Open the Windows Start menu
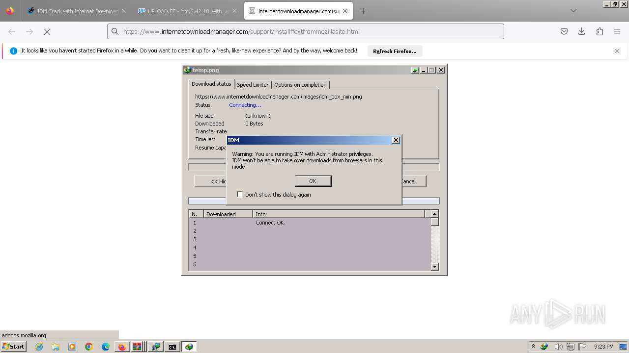Image resolution: width=629 pixels, height=353 pixels. tap(13, 347)
